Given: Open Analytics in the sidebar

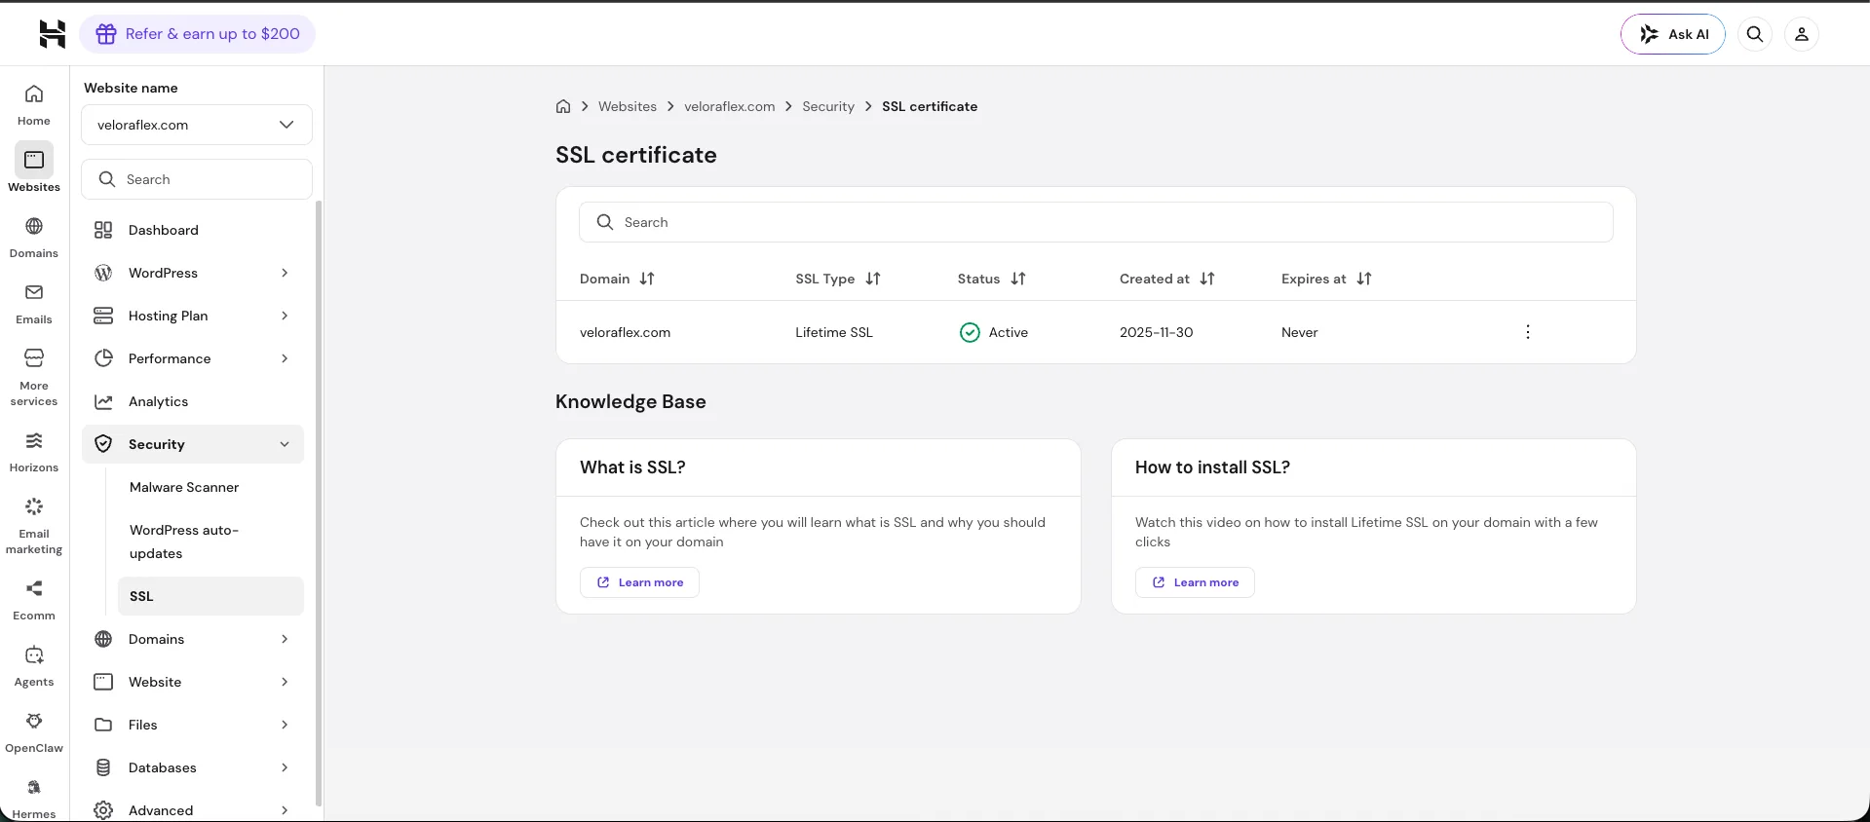Looking at the screenshot, I should (x=193, y=401).
